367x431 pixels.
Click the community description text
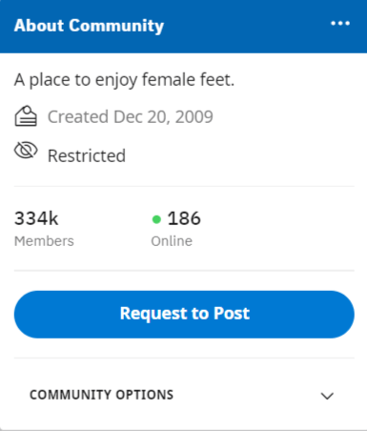pyautogui.click(x=124, y=80)
